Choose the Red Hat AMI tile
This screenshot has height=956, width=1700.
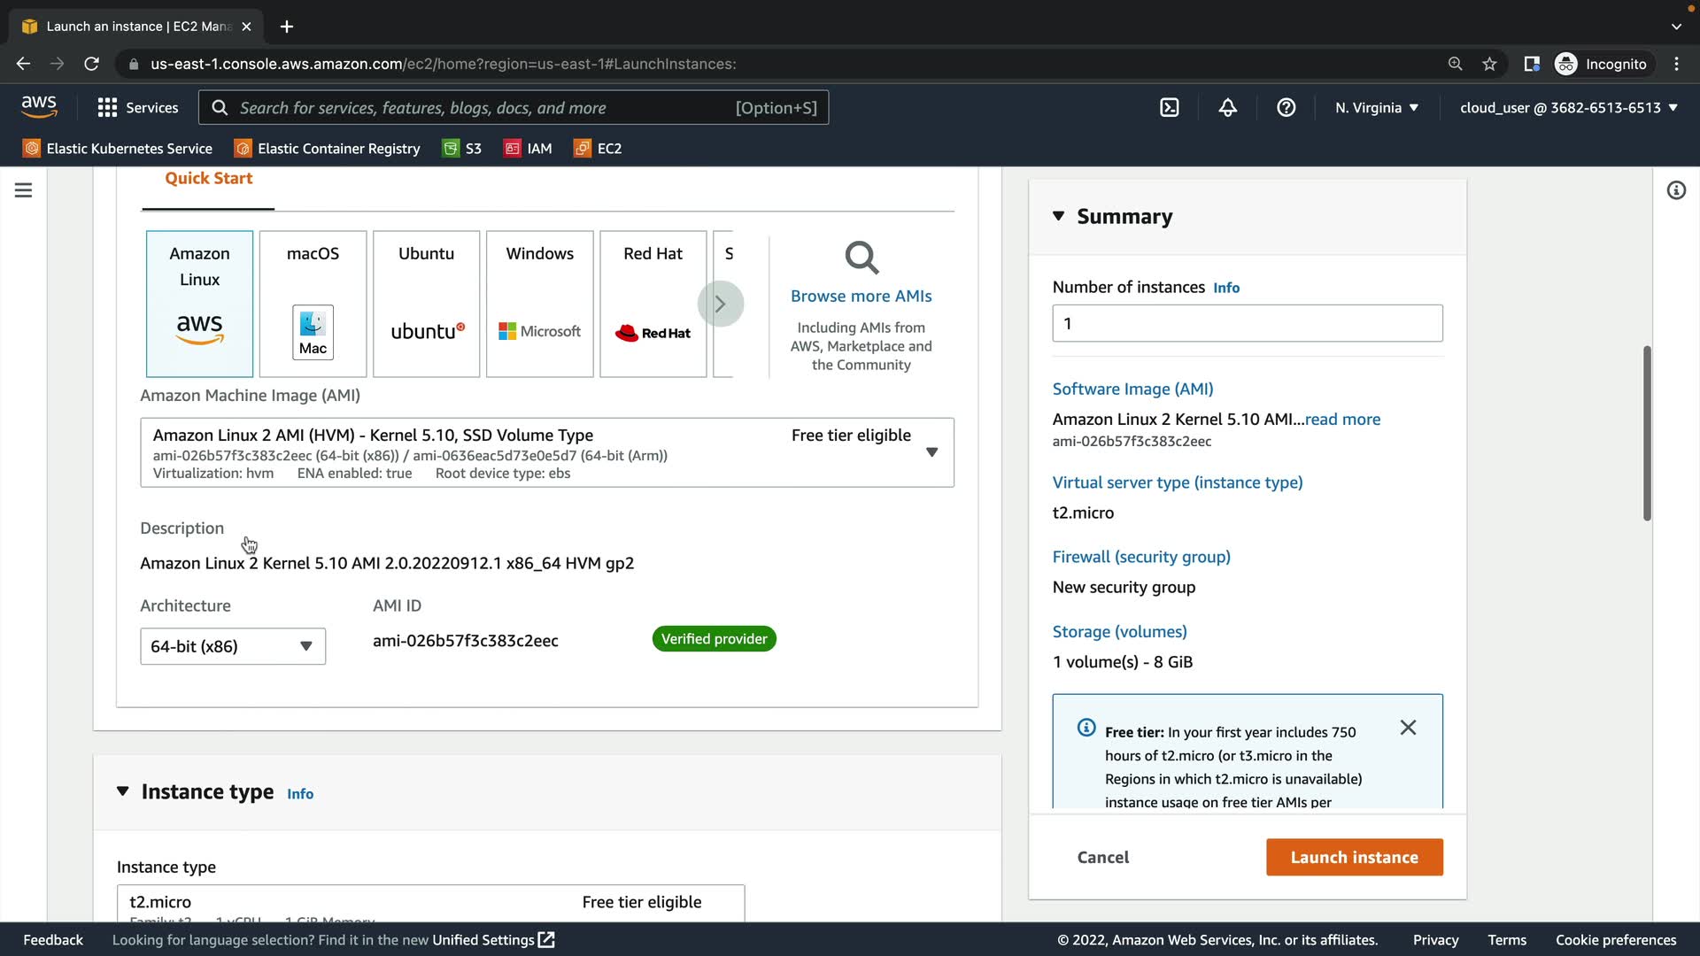coord(653,304)
